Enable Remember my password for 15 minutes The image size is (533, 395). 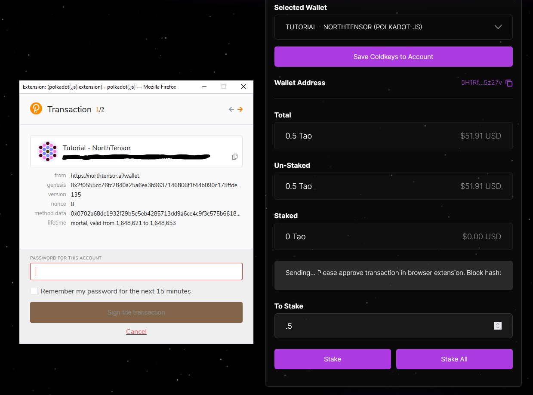click(x=34, y=291)
